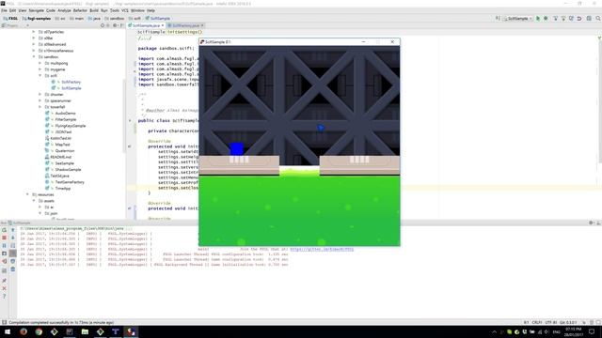Rerun the program from the Run panel

(x=4, y=230)
